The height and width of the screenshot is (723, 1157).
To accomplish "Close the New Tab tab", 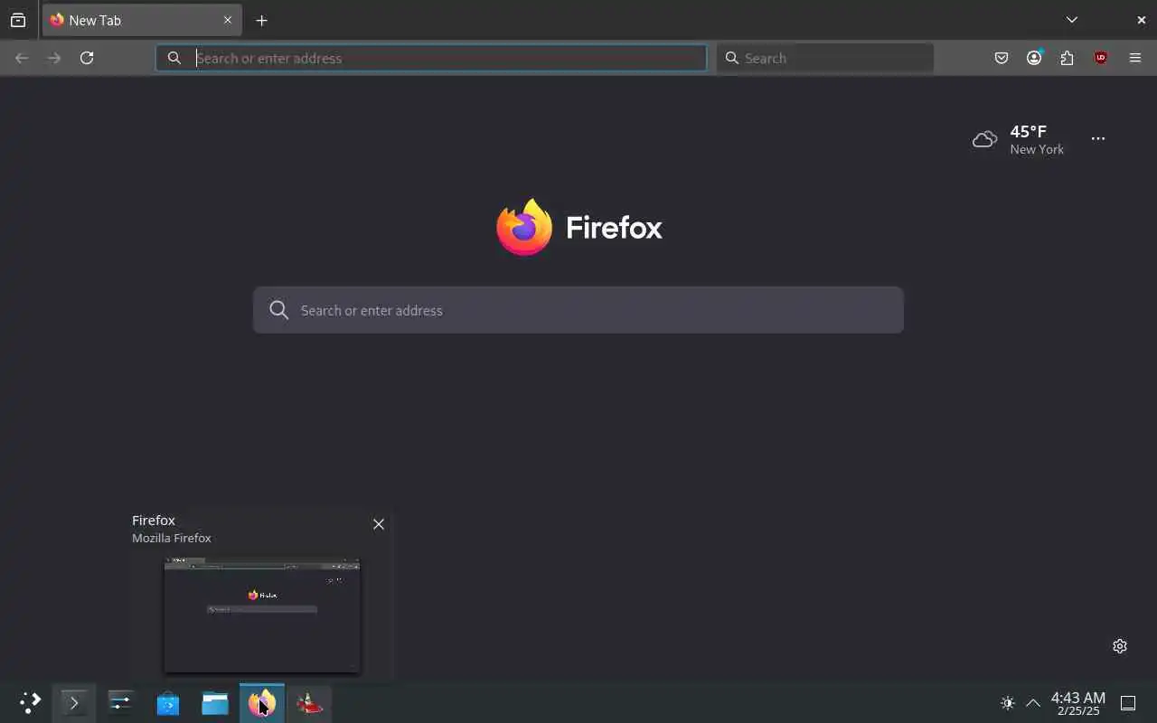I will tap(228, 20).
